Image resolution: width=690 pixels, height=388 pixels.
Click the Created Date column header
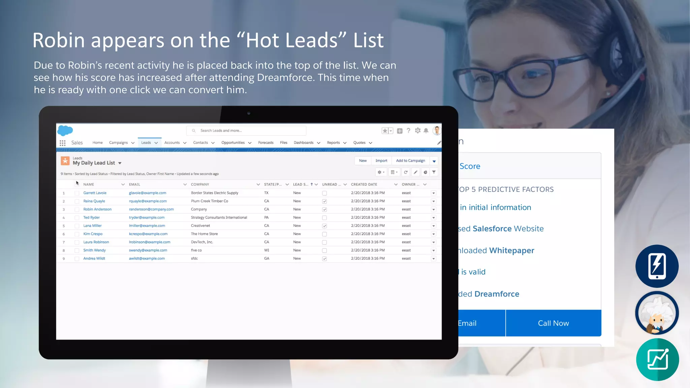[x=364, y=184]
